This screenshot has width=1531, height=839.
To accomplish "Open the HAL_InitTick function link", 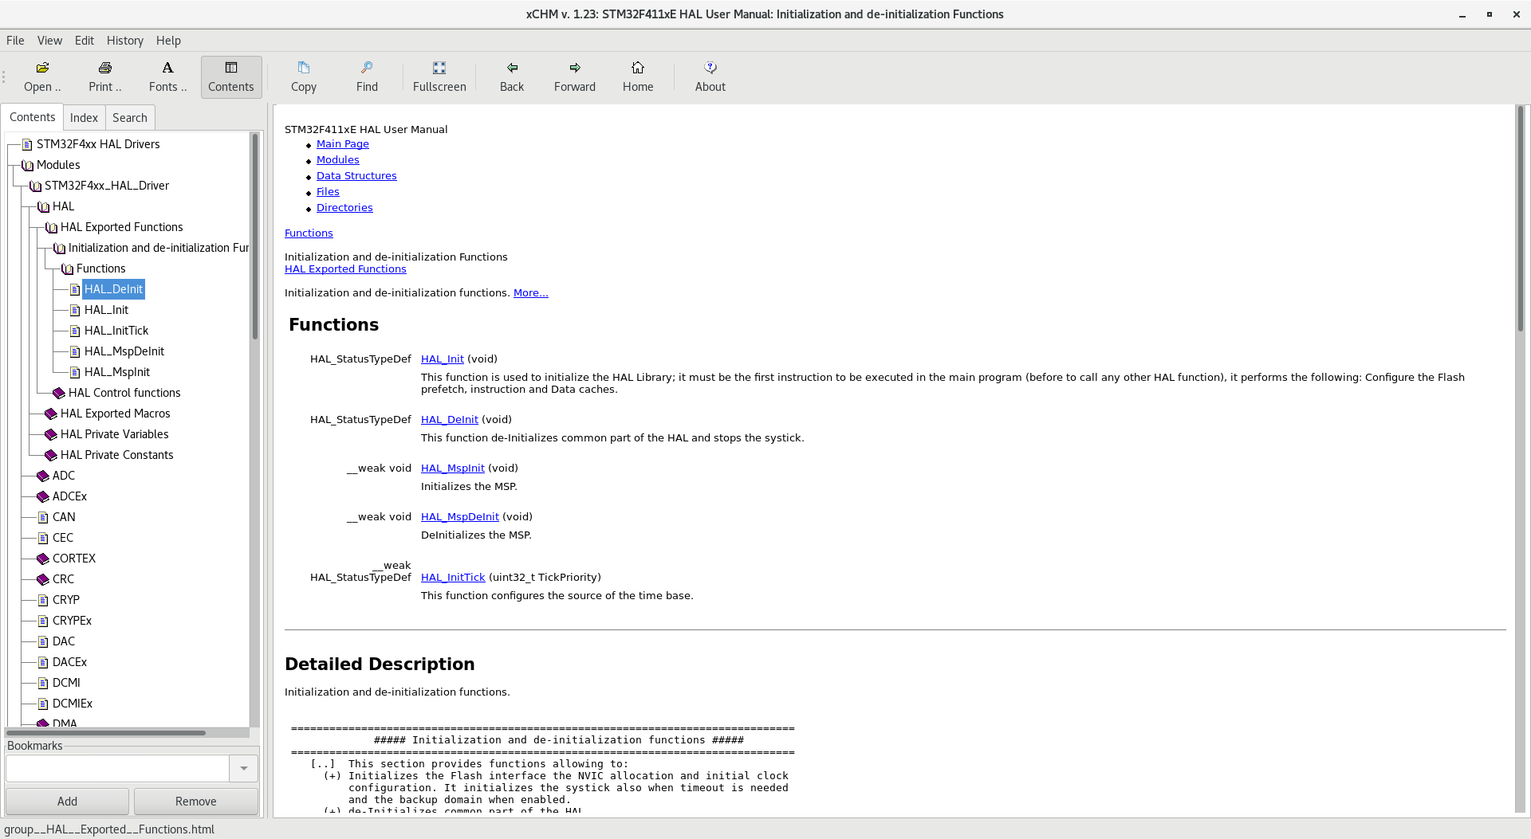I will pyautogui.click(x=453, y=578).
